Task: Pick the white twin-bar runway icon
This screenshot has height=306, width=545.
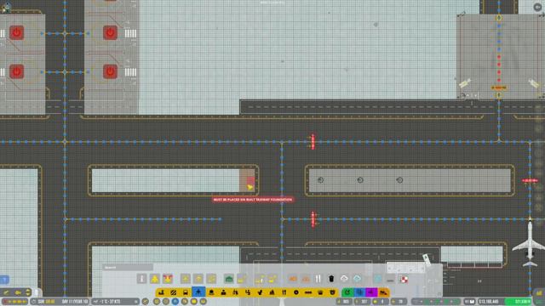Action: [x=318, y=279]
